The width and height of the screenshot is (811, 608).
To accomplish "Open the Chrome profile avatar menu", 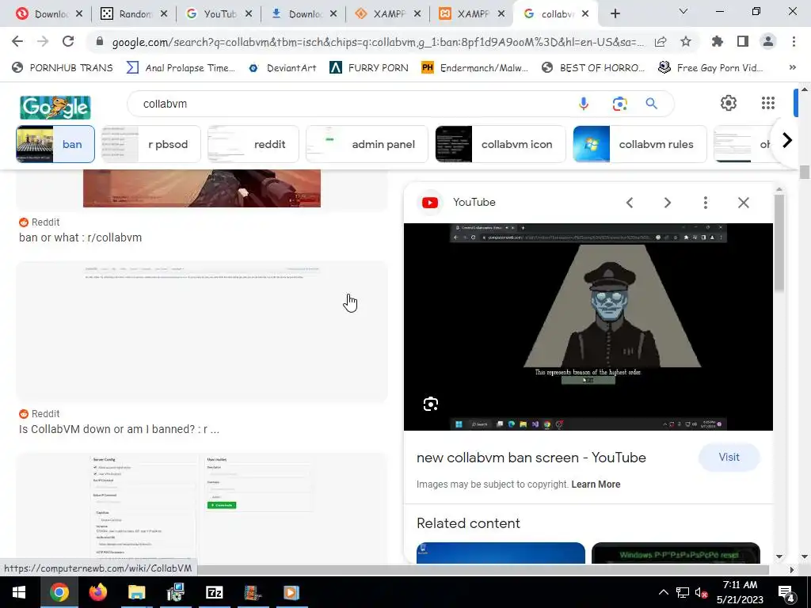I will 768,42.
